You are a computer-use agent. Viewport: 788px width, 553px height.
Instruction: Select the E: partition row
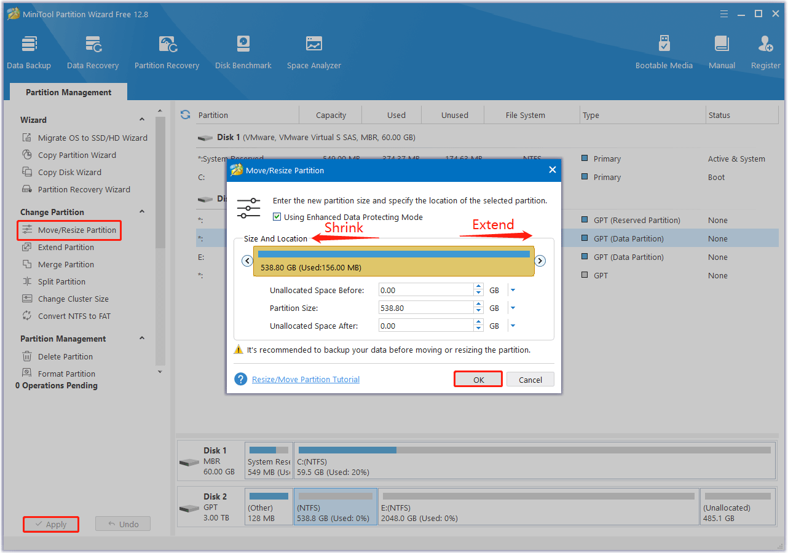click(x=487, y=257)
